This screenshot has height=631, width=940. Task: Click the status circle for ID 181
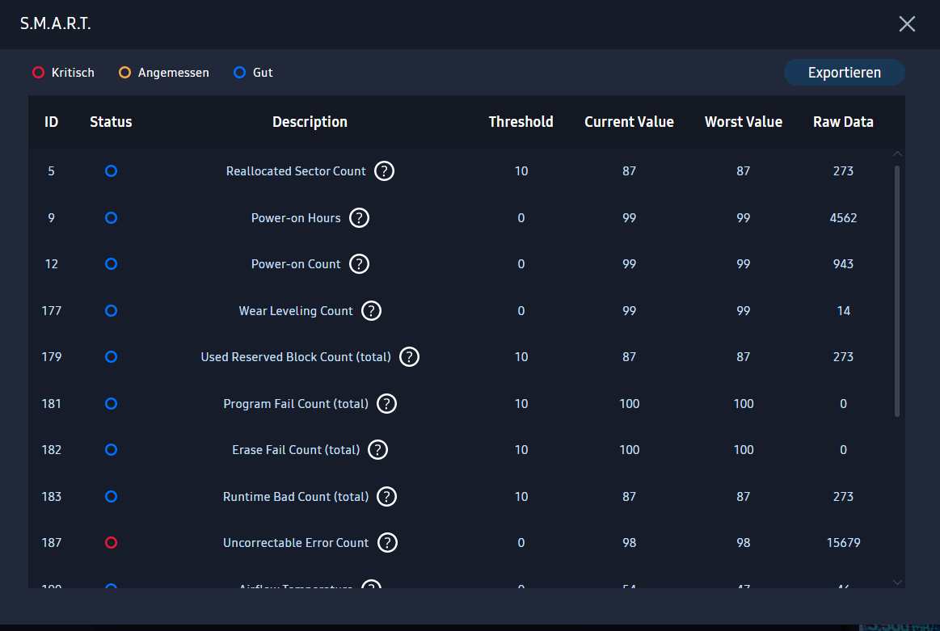(111, 404)
